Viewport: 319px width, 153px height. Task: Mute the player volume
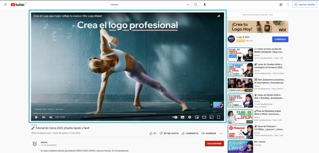click(x=51, y=117)
